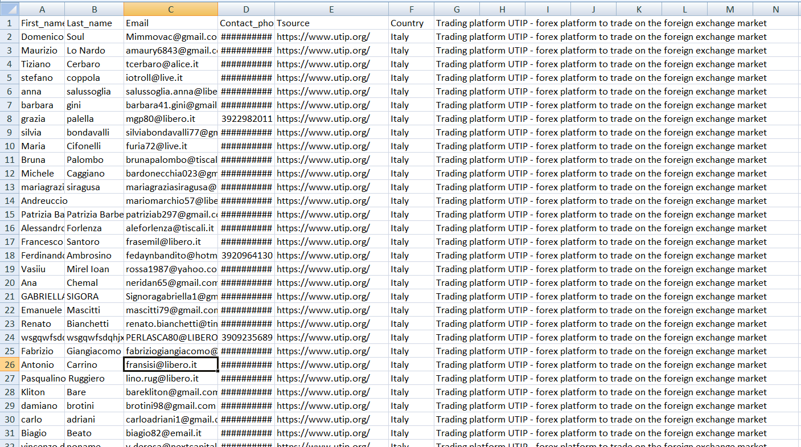Select row 8 header

pos(9,118)
